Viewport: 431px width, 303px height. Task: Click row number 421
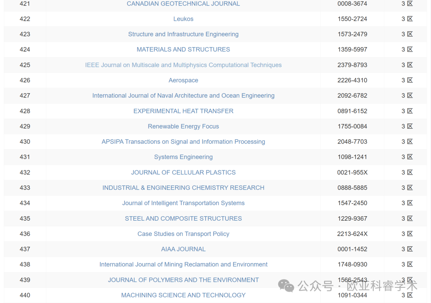point(25,4)
